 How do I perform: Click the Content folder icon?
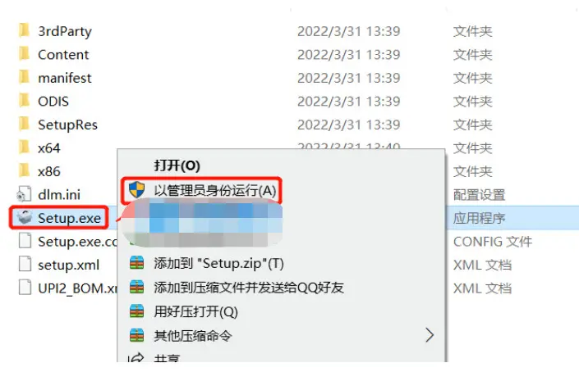click(24, 54)
